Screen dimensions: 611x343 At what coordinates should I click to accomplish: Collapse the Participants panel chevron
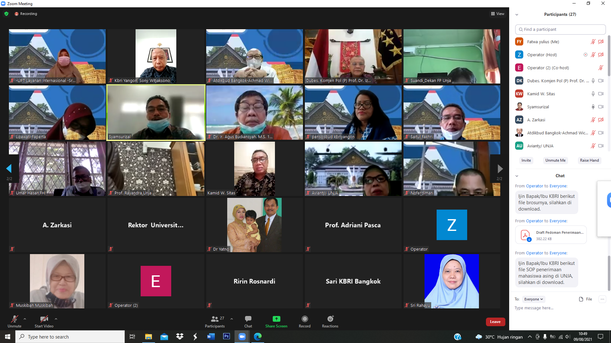coord(517,15)
